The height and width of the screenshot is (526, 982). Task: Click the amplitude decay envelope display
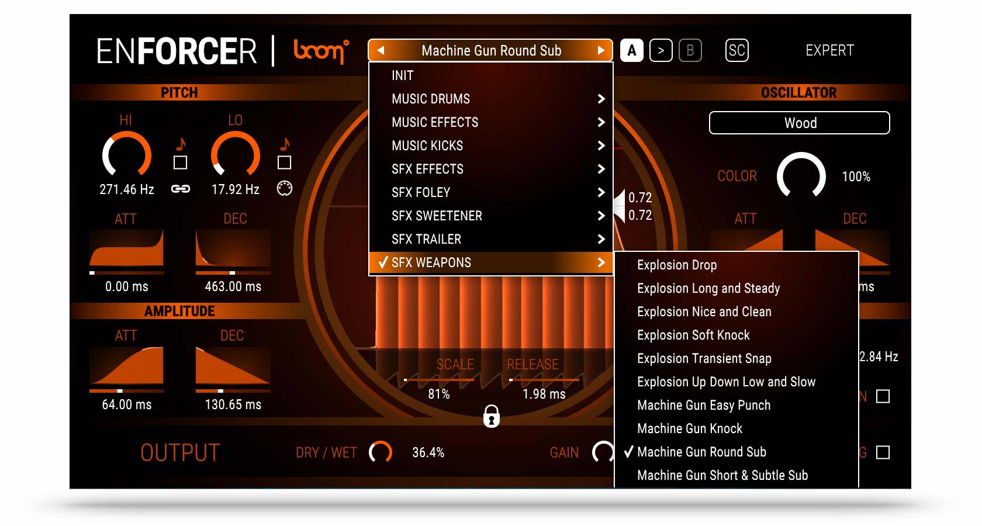[x=233, y=366]
